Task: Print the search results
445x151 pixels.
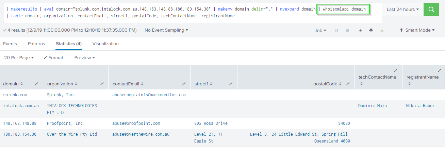Action: pos(371,30)
